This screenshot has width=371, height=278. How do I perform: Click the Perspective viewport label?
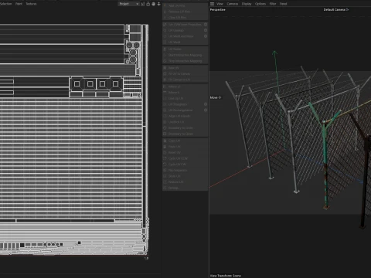click(218, 10)
